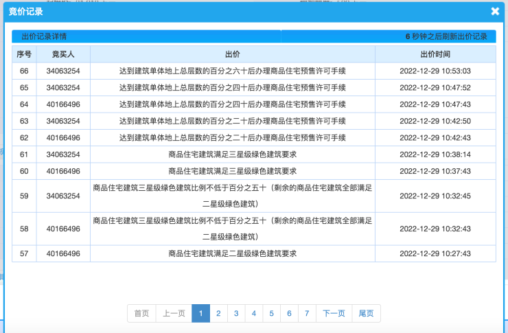
Task: Click 尾页 to jump to last page
Action: point(367,314)
